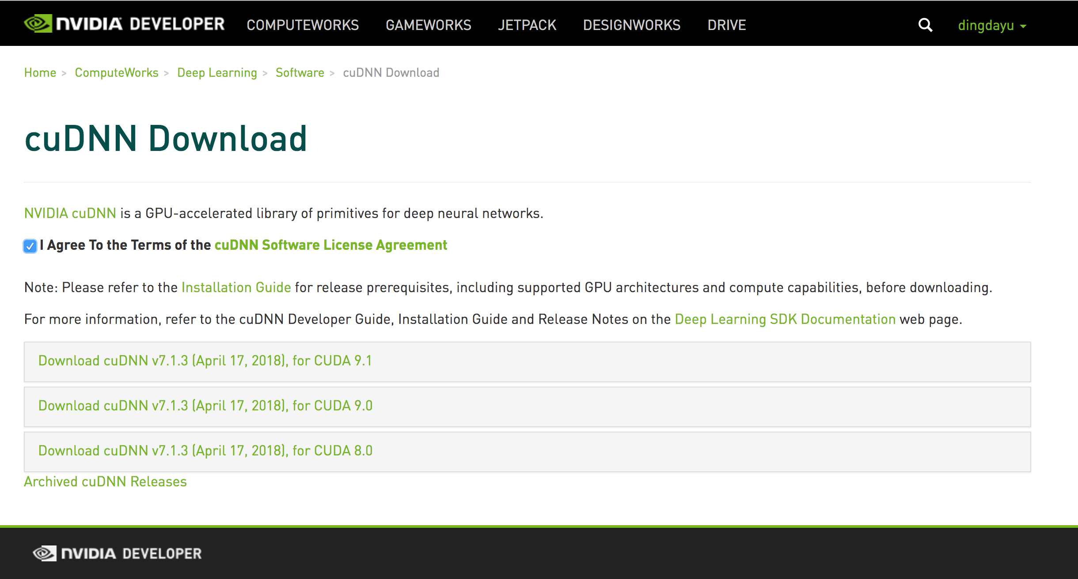Expand Download cuDNN v7.1.3 for CUDA 9.0

tap(528, 406)
